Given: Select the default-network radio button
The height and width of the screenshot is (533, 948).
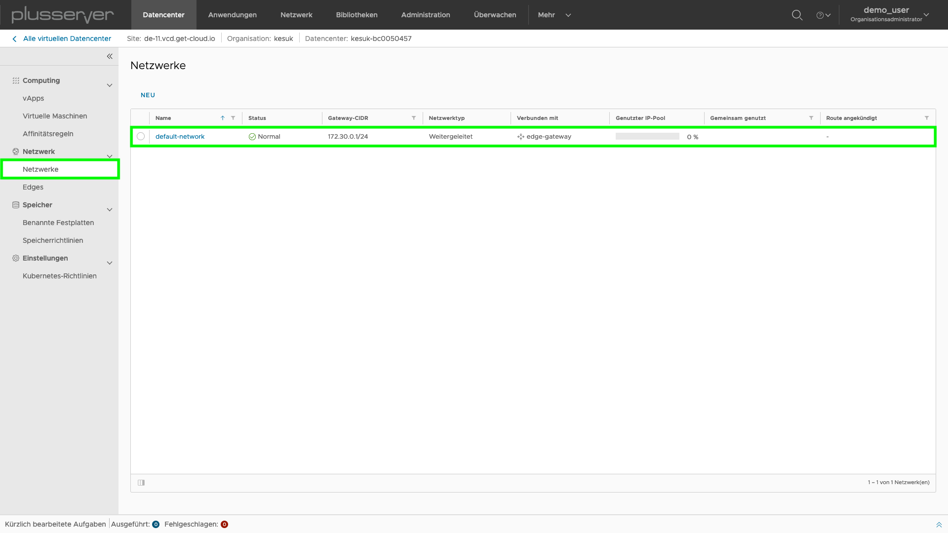Looking at the screenshot, I should [x=141, y=136].
